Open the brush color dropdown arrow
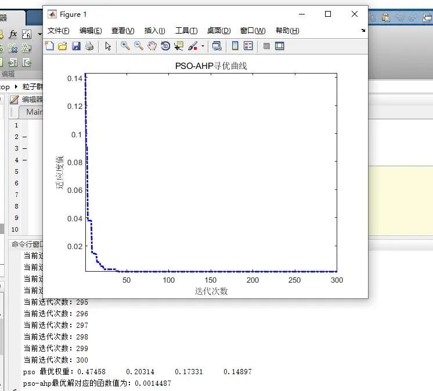This screenshot has height=391, width=433. (203, 46)
